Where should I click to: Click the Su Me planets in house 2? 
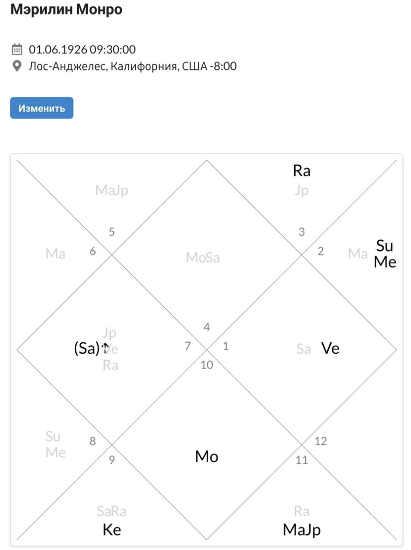(384, 254)
